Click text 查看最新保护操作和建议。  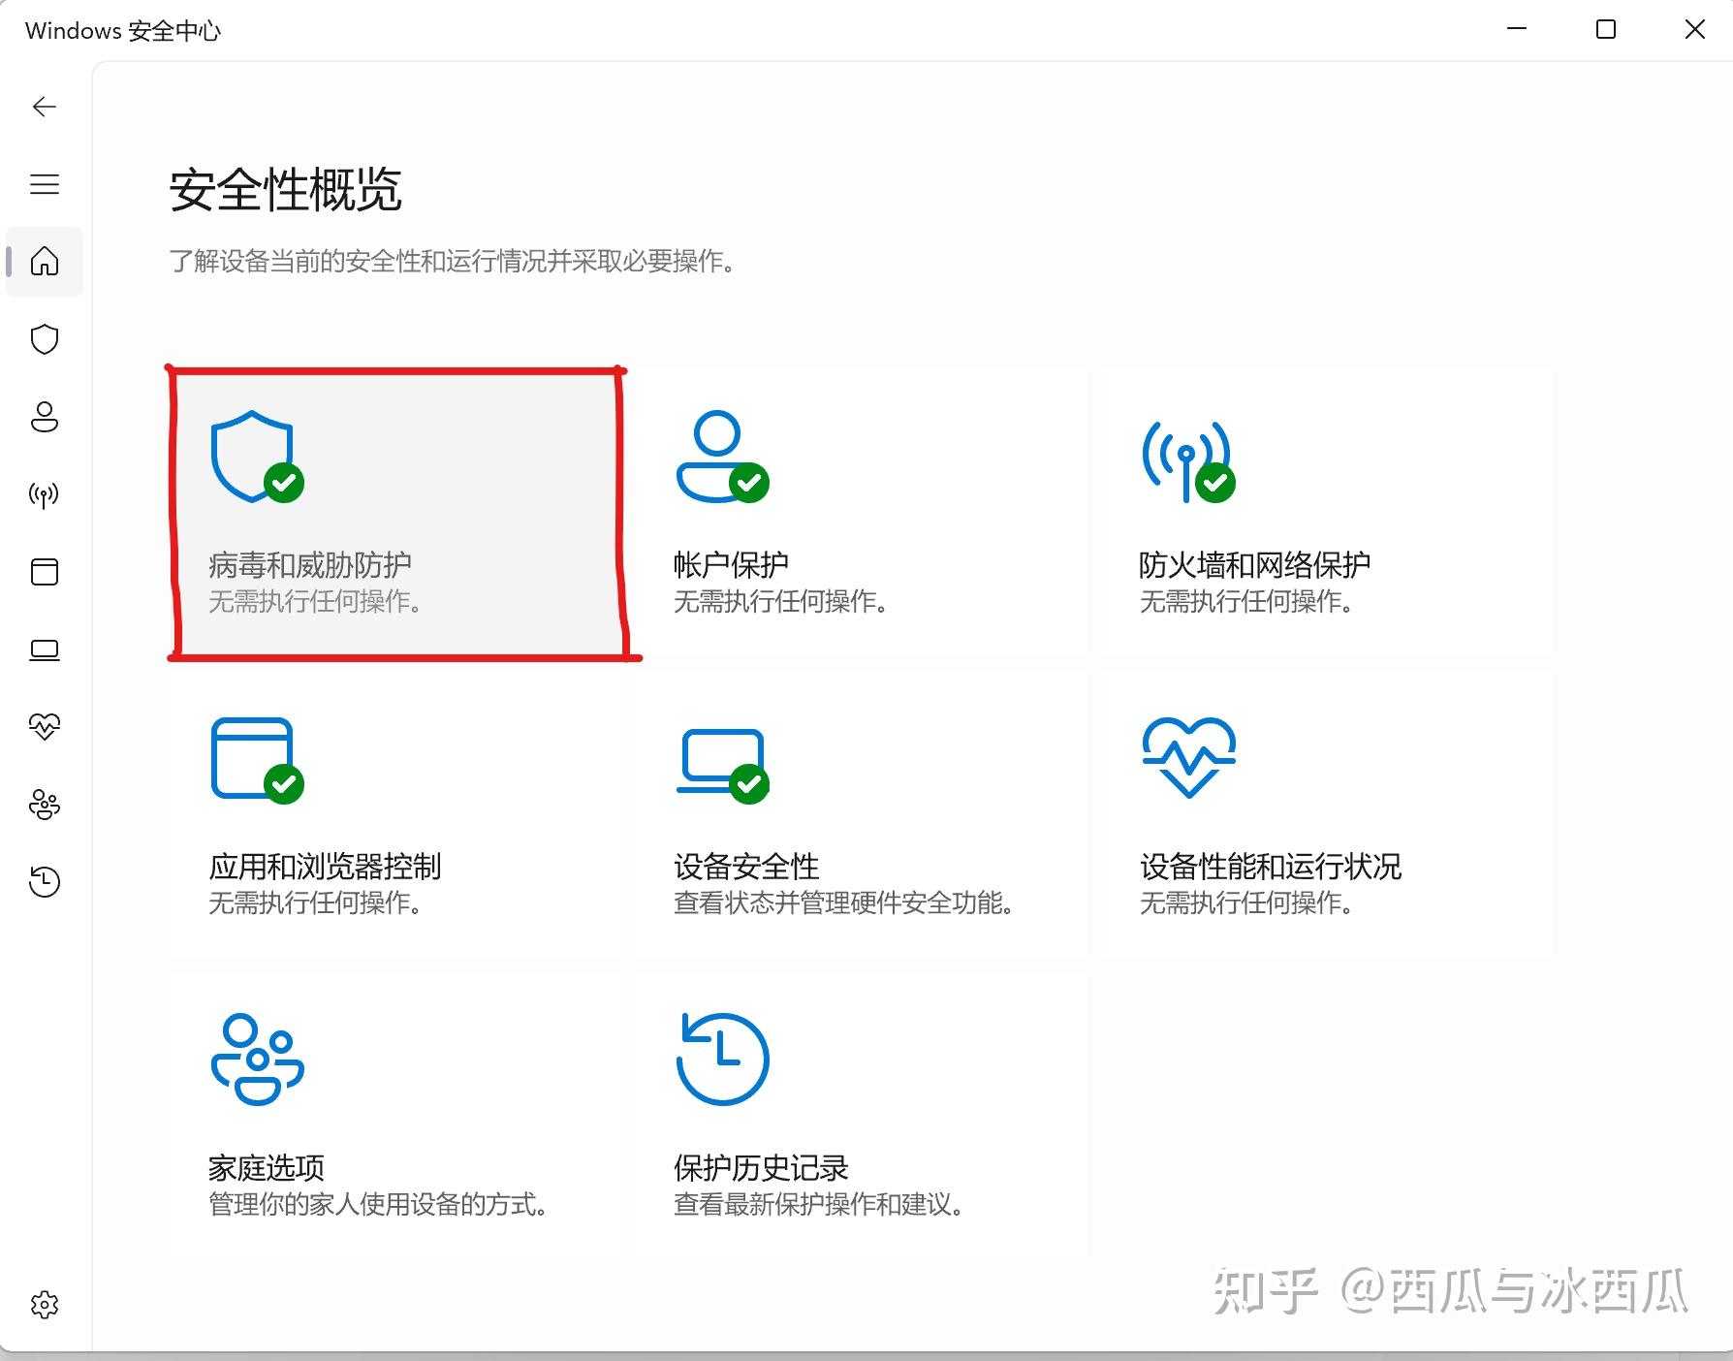point(818,1205)
